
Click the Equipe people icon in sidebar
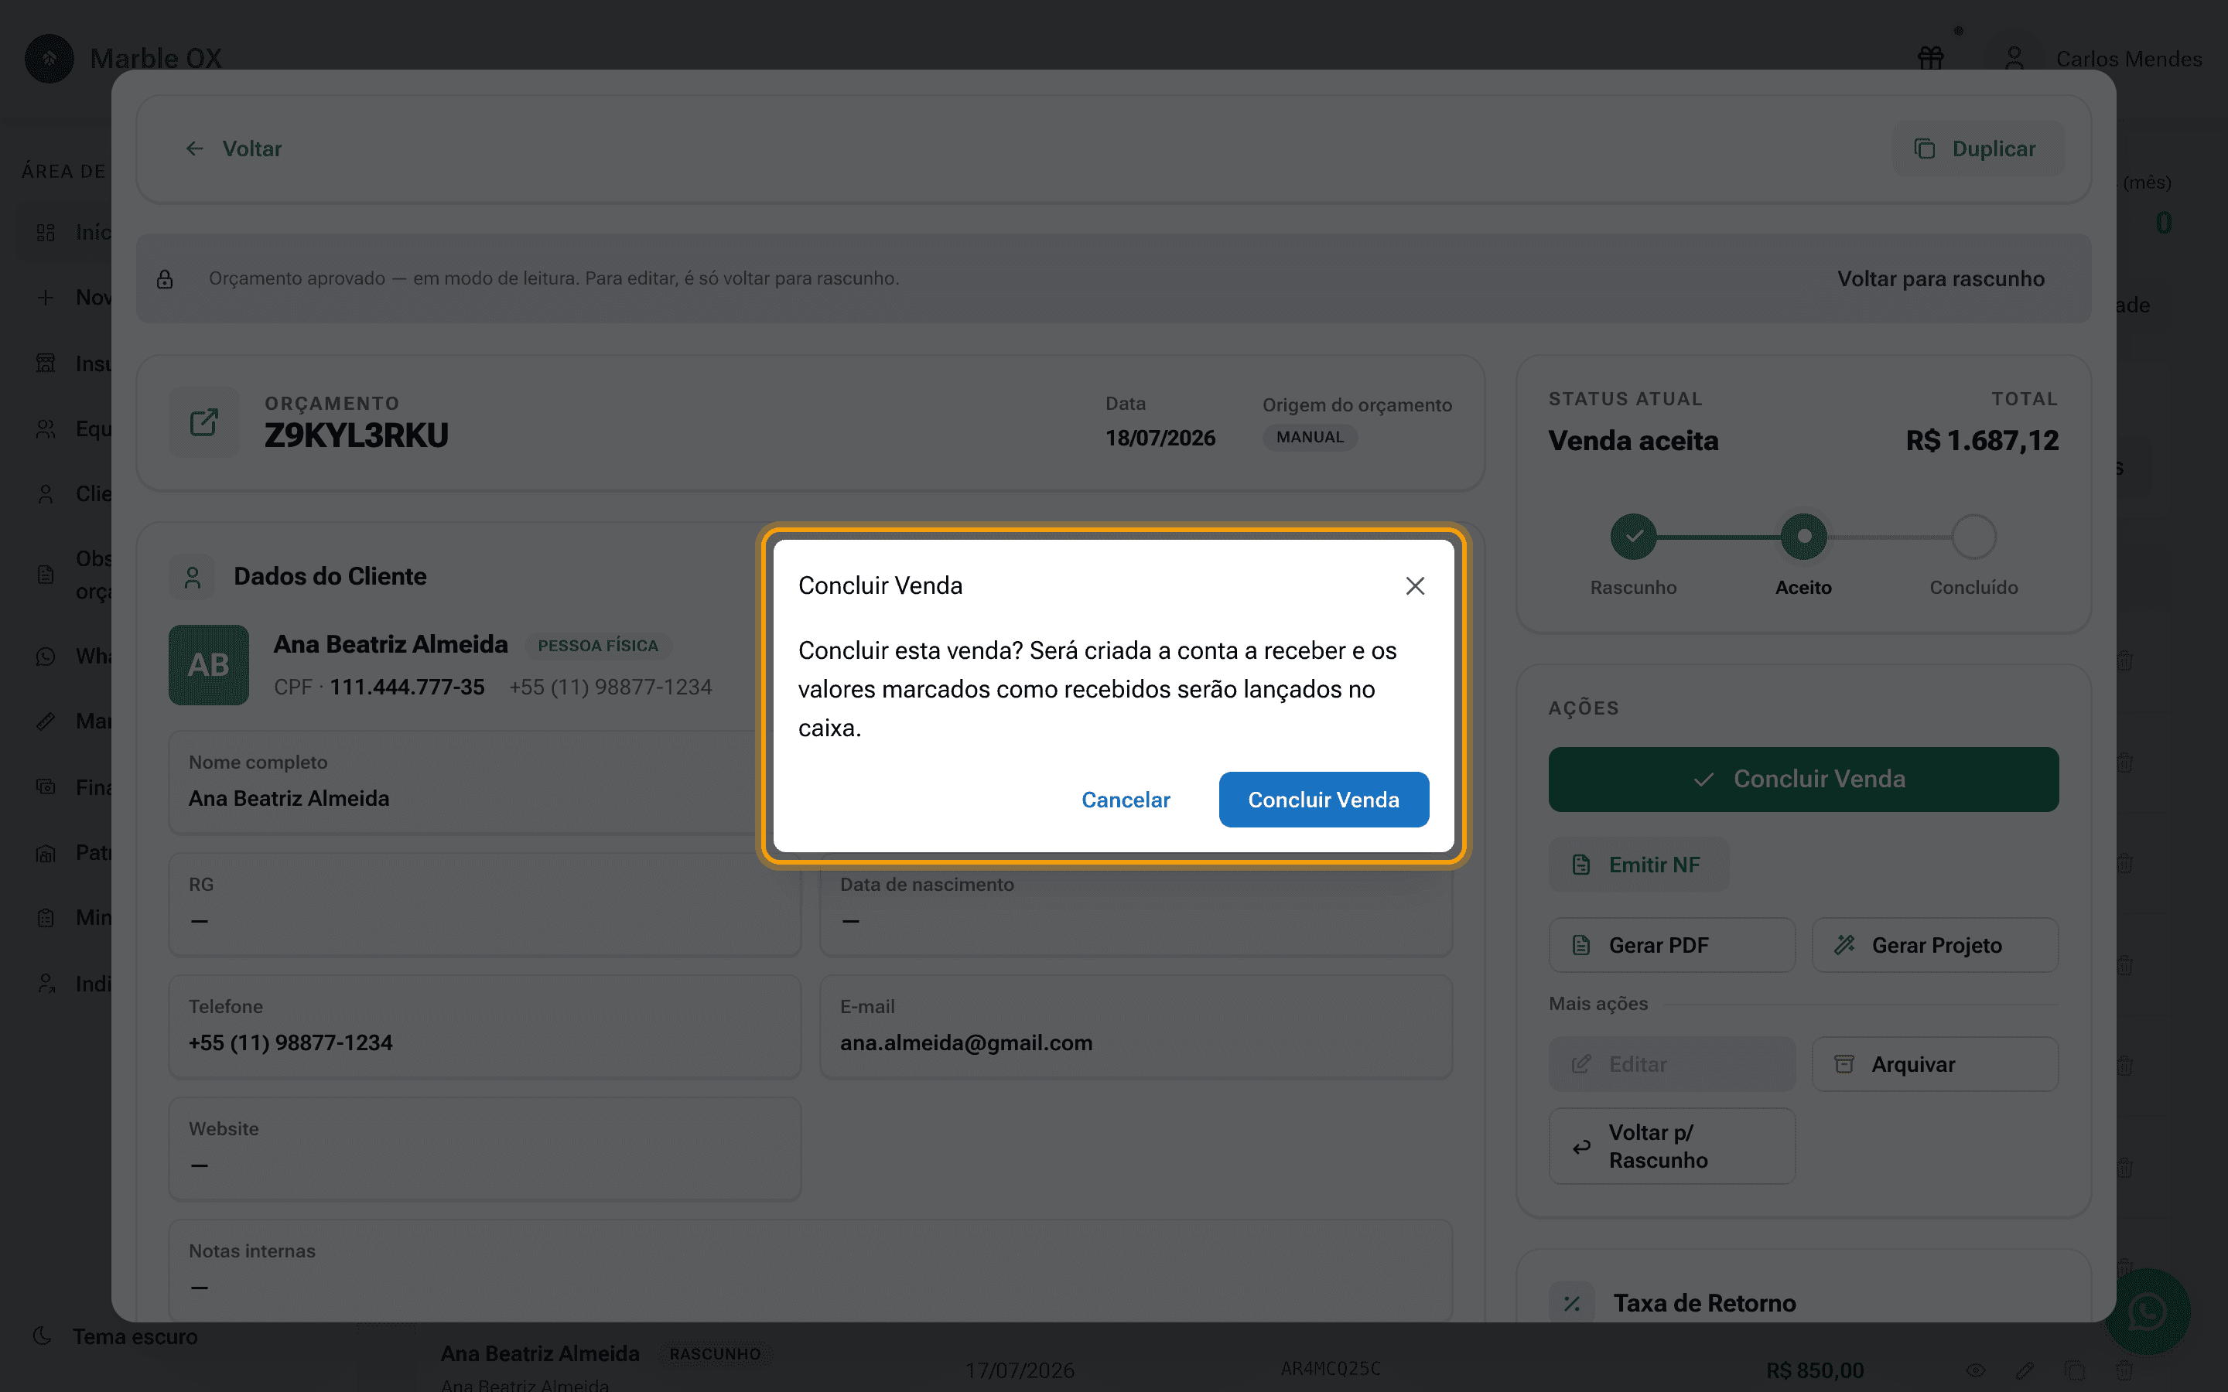click(46, 428)
